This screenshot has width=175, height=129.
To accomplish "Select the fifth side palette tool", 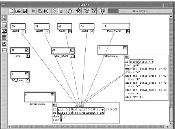I will coord(4,44).
